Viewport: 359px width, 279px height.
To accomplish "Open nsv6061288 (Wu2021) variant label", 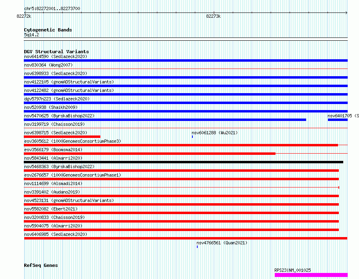I will click(x=215, y=133).
